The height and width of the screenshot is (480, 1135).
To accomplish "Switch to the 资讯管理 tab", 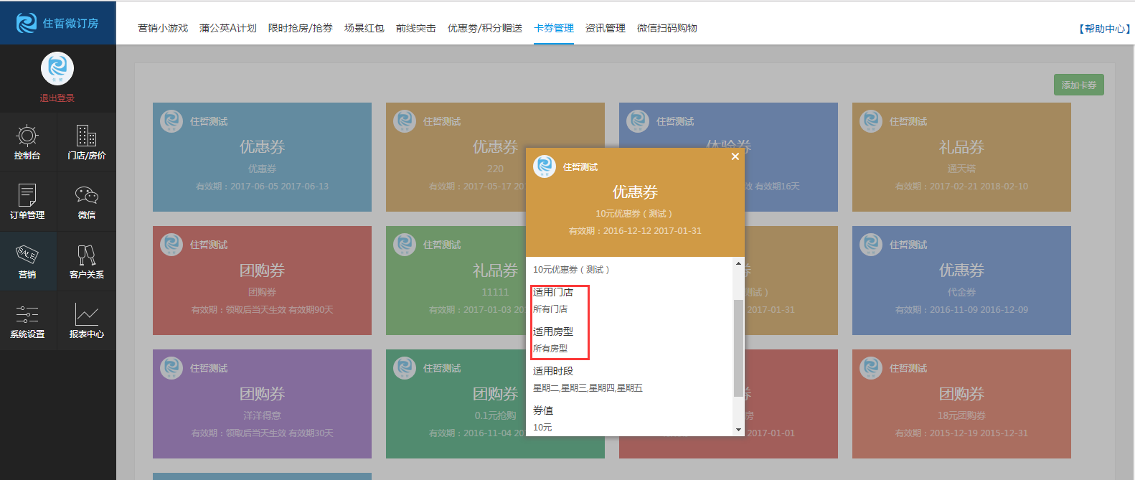I will click(605, 28).
